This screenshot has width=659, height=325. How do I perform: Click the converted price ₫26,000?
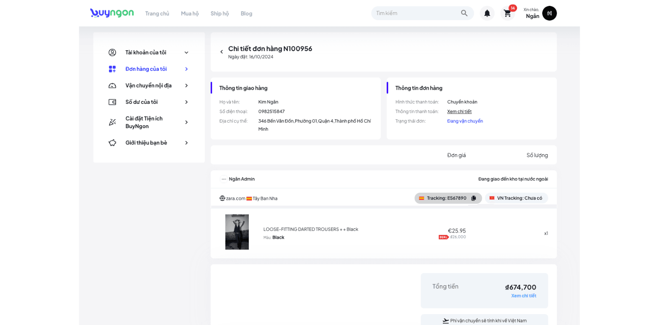pos(458,237)
